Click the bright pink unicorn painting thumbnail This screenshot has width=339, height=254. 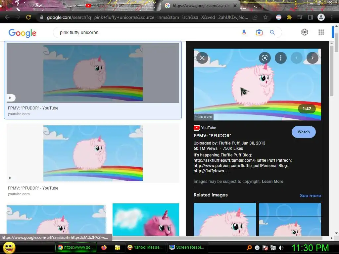(x=146, y=220)
